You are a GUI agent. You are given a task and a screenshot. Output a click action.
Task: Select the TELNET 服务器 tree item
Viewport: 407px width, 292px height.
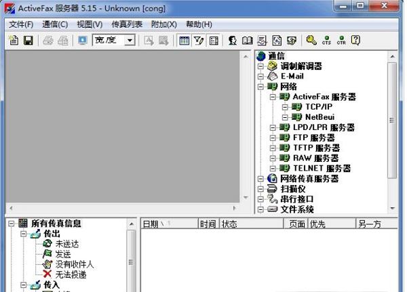[x=322, y=168]
